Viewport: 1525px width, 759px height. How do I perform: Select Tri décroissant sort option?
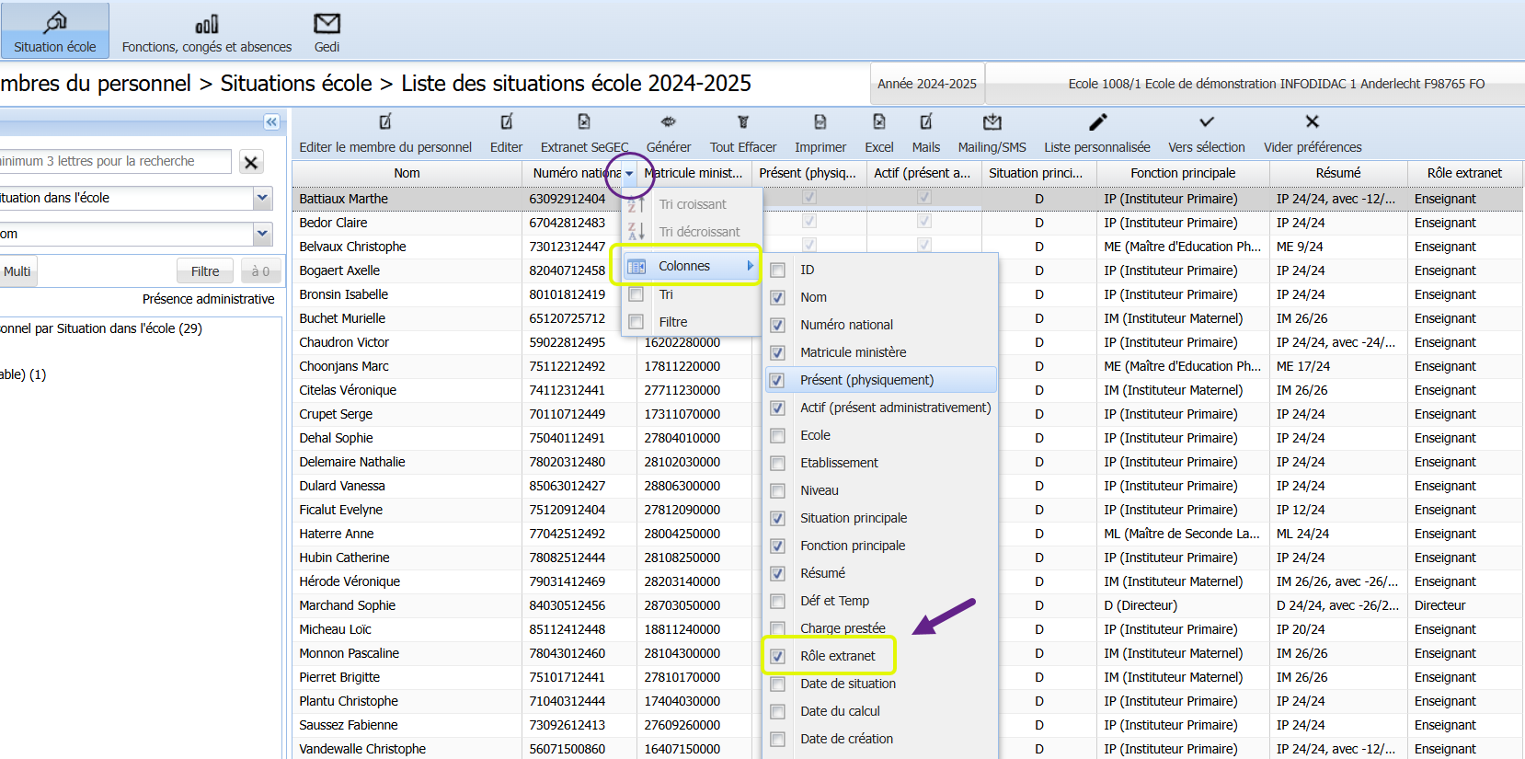tap(692, 232)
